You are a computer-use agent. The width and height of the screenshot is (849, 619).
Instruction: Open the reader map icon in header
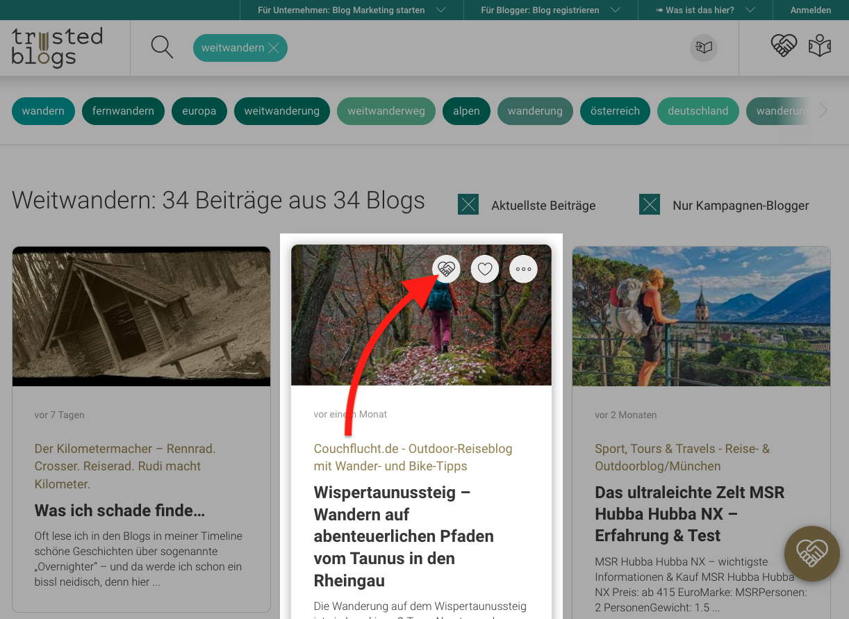pos(820,47)
